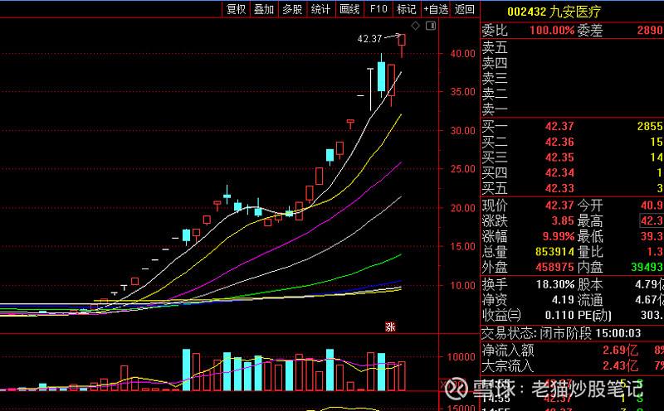
Task: Click 买四 bid price 42.34
Action: [559, 172]
